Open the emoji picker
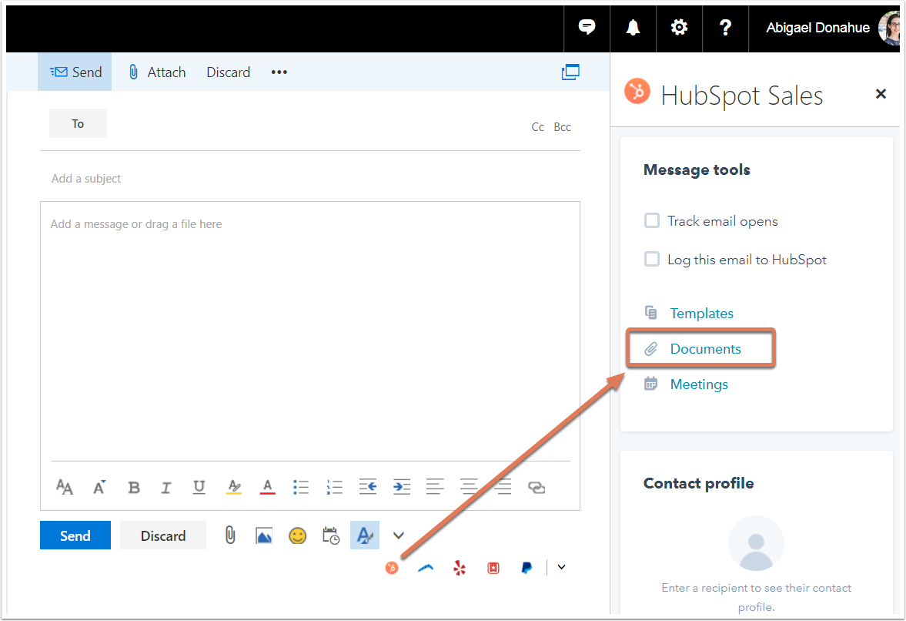The width and height of the screenshot is (906, 621). (298, 536)
